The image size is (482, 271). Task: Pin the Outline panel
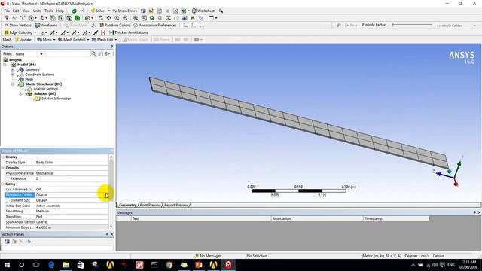click(112, 47)
